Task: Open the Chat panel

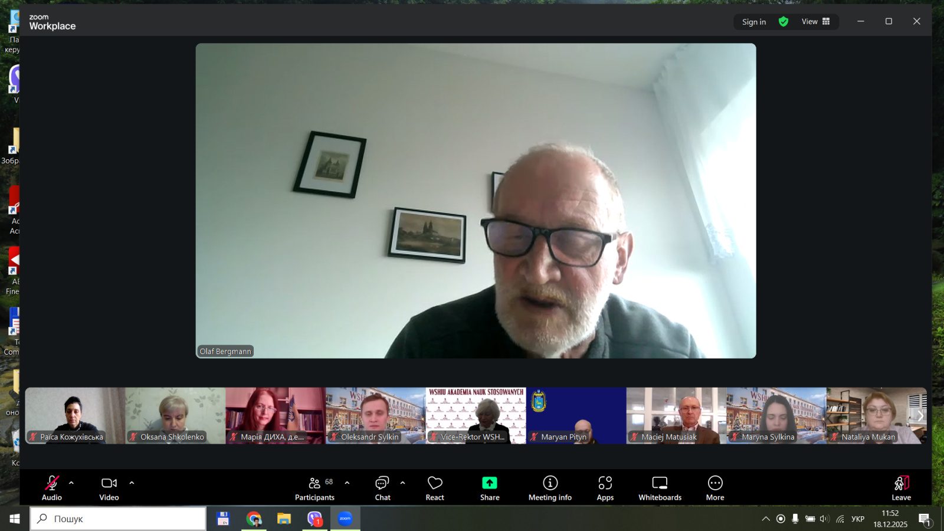Action: coord(382,489)
